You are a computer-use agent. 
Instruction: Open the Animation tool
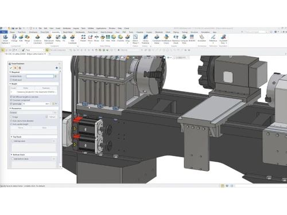point(202,38)
